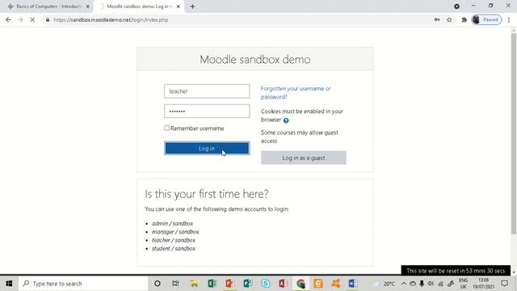
Task: Click manager / sandbox list item
Action: [x=175, y=232]
